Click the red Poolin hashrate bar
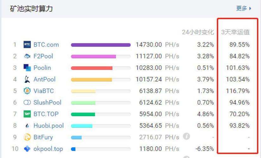The height and width of the screenshot is (158, 261). tap(92, 68)
